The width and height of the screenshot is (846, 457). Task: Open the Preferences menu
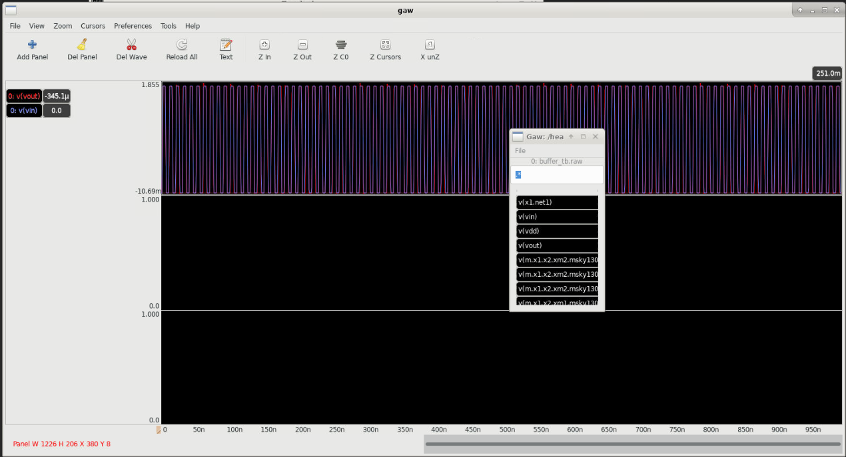pyautogui.click(x=133, y=26)
